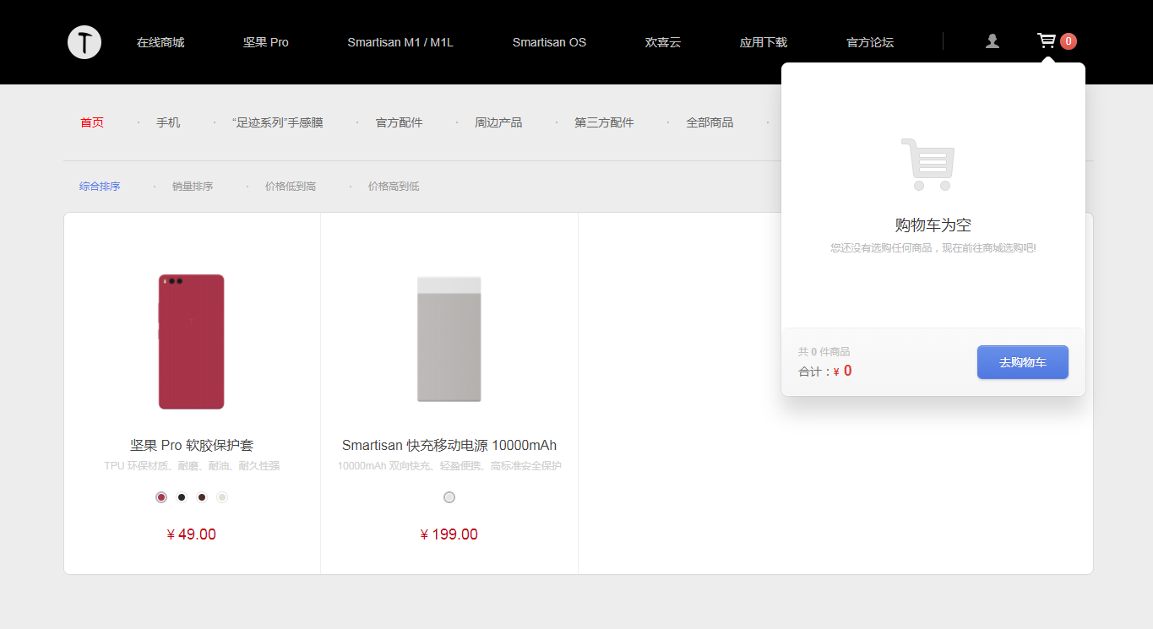The height and width of the screenshot is (629, 1153).
Task: Sort products by 销量排序
Action: point(193,186)
